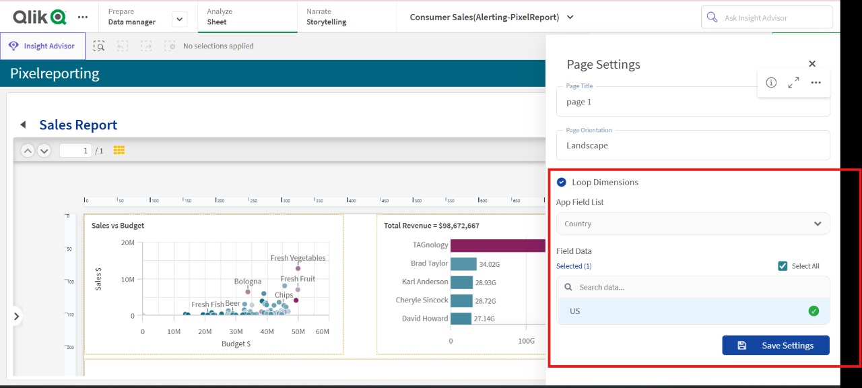Open the three-dot object options menu
Viewport: 862px width, 388px height.
point(816,83)
